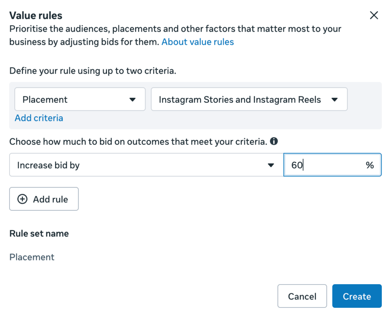
Task: Click the plus circle icon in Add rule
Action: coord(23,199)
